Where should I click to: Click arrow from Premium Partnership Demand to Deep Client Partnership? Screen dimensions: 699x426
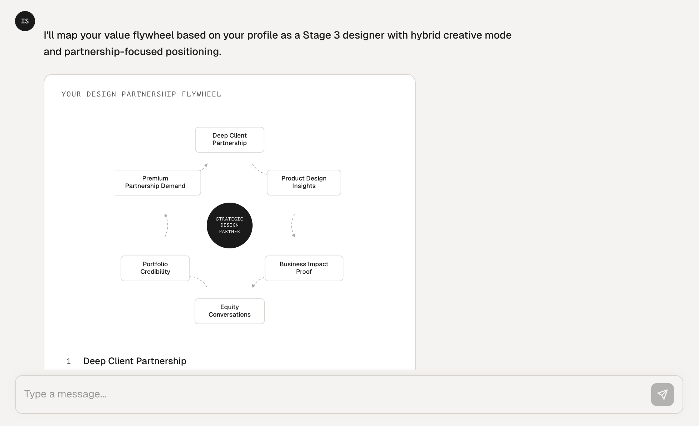(204, 167)
